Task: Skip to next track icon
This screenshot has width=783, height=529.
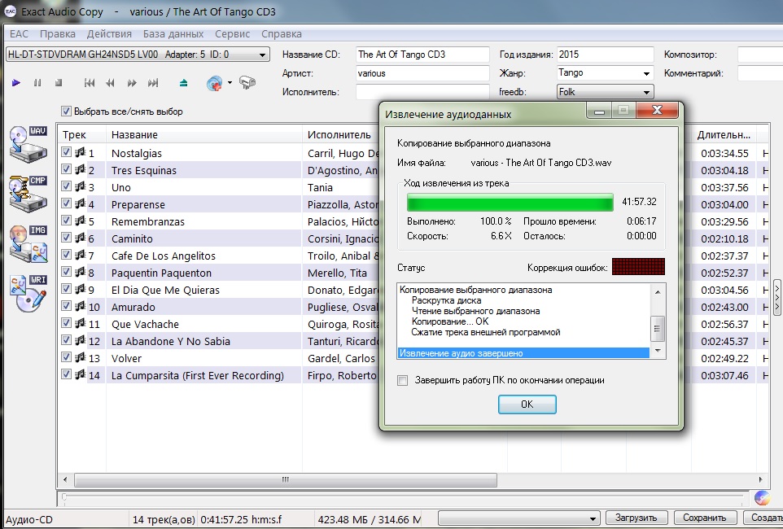Action: [153, 83]
